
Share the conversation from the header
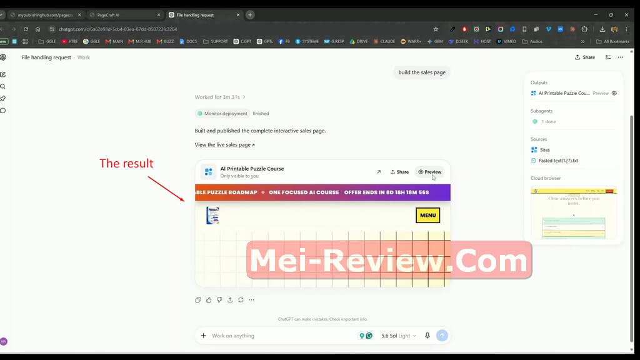(584, 57)
